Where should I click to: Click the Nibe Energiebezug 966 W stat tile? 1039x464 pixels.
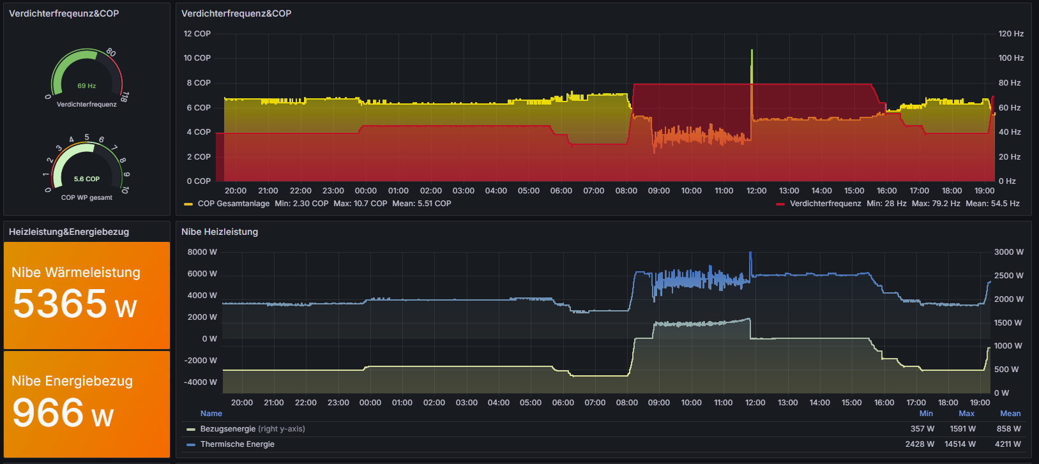point(87,403)
